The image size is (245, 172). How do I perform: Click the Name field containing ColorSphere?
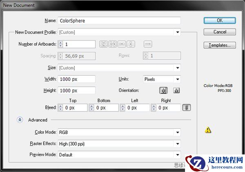click(x=119, y=21)
